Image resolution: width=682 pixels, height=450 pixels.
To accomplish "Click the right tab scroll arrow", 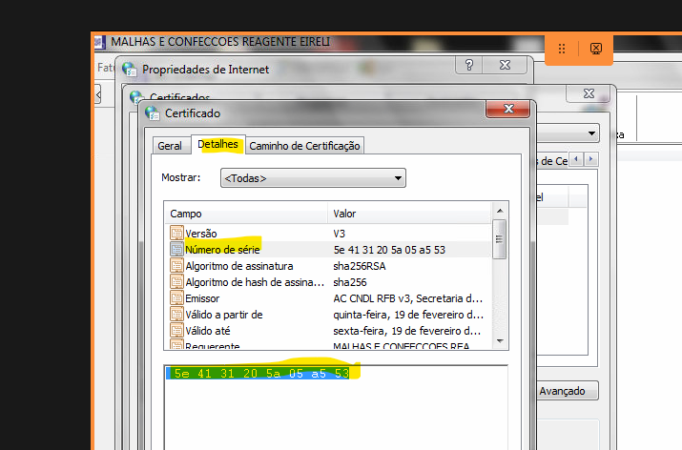I will tap(592, 159).
